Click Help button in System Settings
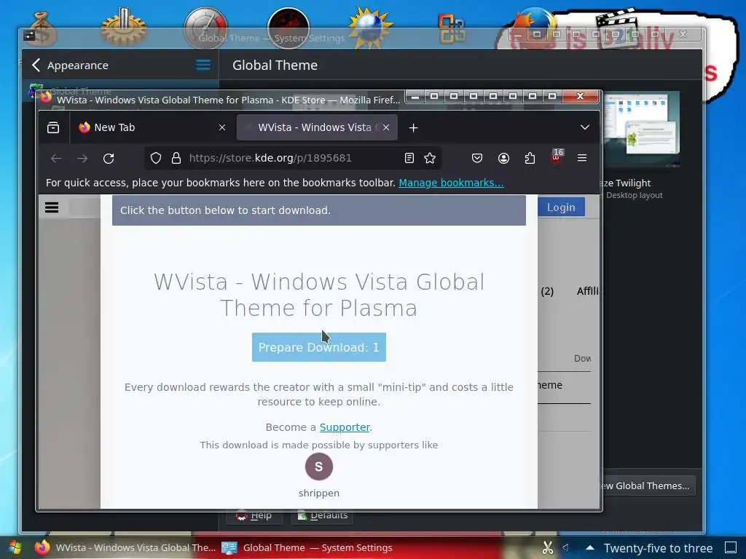746x559 pixels. tap(254, 515)
